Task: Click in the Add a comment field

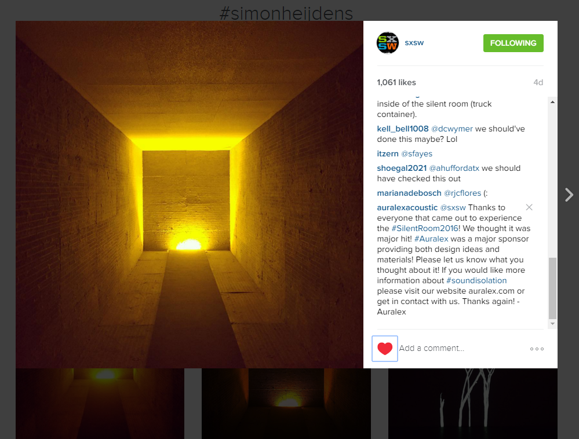Action: [x=461, y=348]
